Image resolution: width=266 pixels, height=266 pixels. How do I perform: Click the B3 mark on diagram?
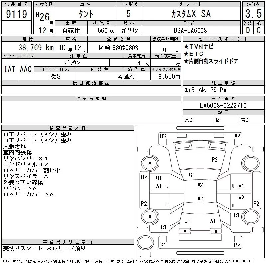[163, 136]
